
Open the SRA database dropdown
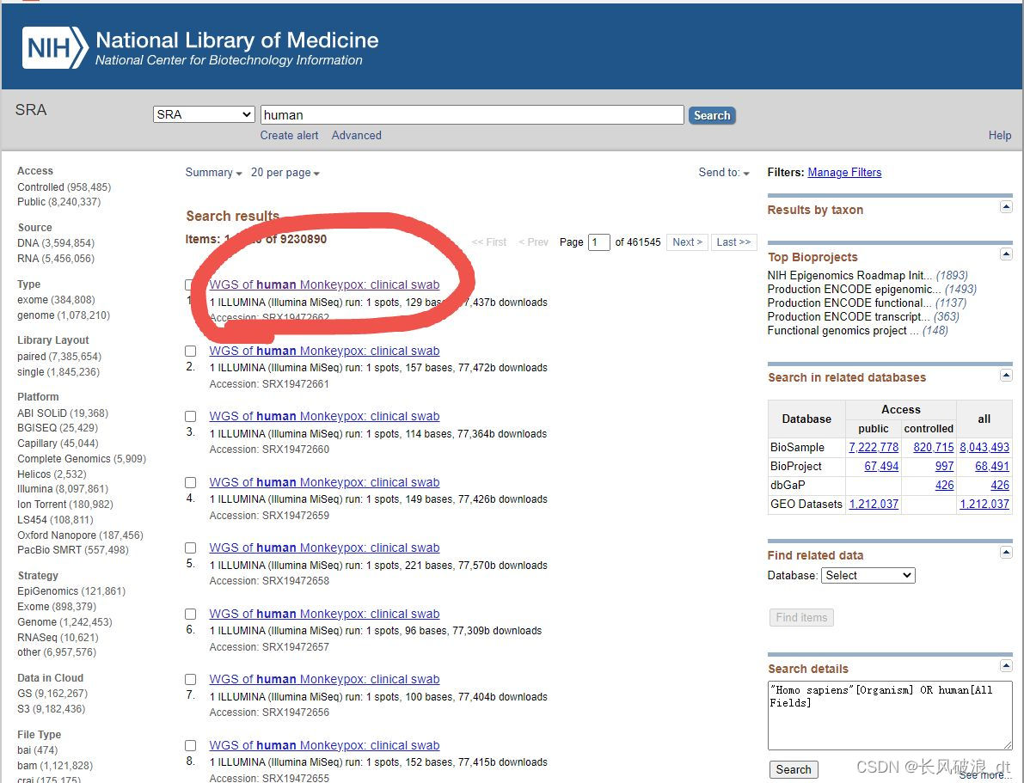(x=204, y=114)
